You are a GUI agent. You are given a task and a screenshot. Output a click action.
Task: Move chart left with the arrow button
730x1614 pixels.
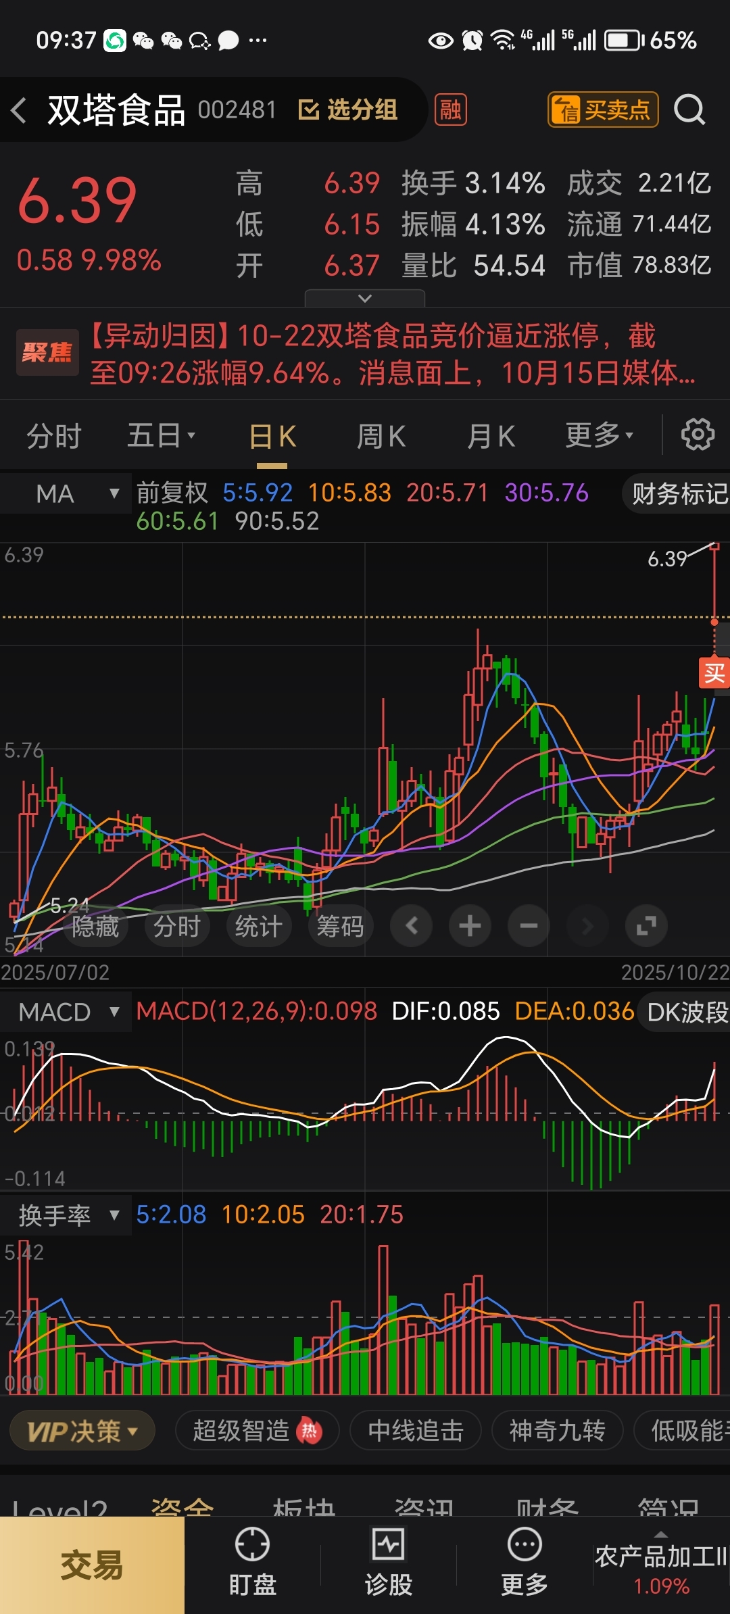pyautogui.click(x=411, y=926)
